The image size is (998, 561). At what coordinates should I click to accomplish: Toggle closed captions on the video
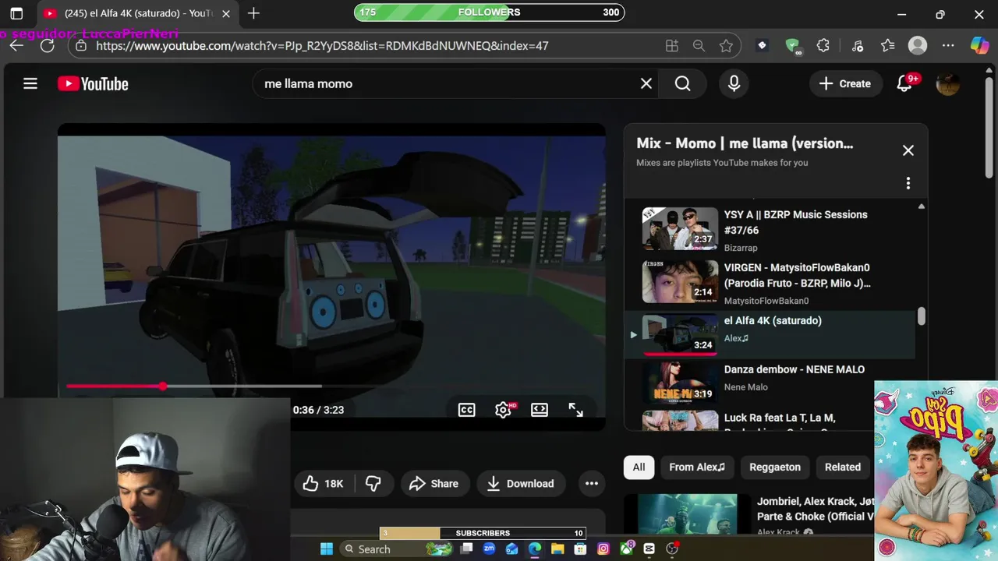point(466,410)
